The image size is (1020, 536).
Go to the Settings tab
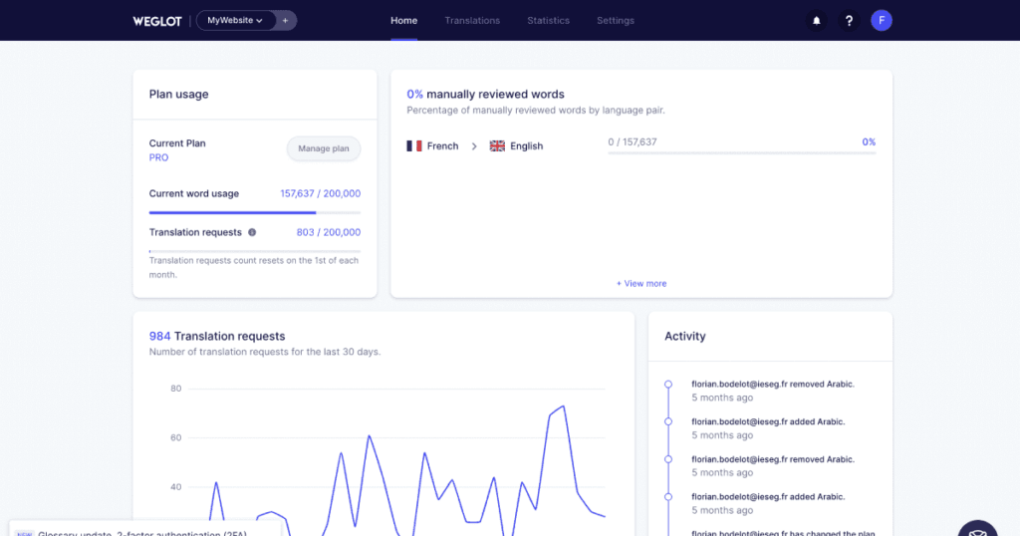(x=615, y=20)
